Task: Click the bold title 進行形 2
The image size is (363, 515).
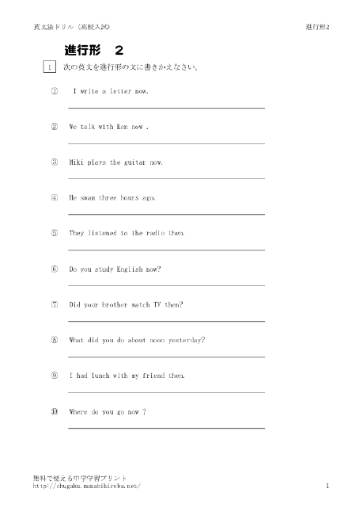Action: point(94,50)
